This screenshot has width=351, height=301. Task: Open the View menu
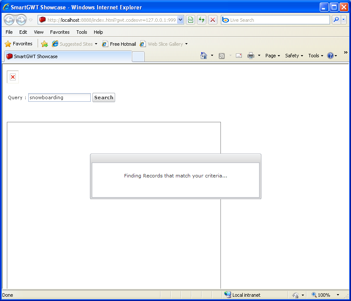coord(39,32)
